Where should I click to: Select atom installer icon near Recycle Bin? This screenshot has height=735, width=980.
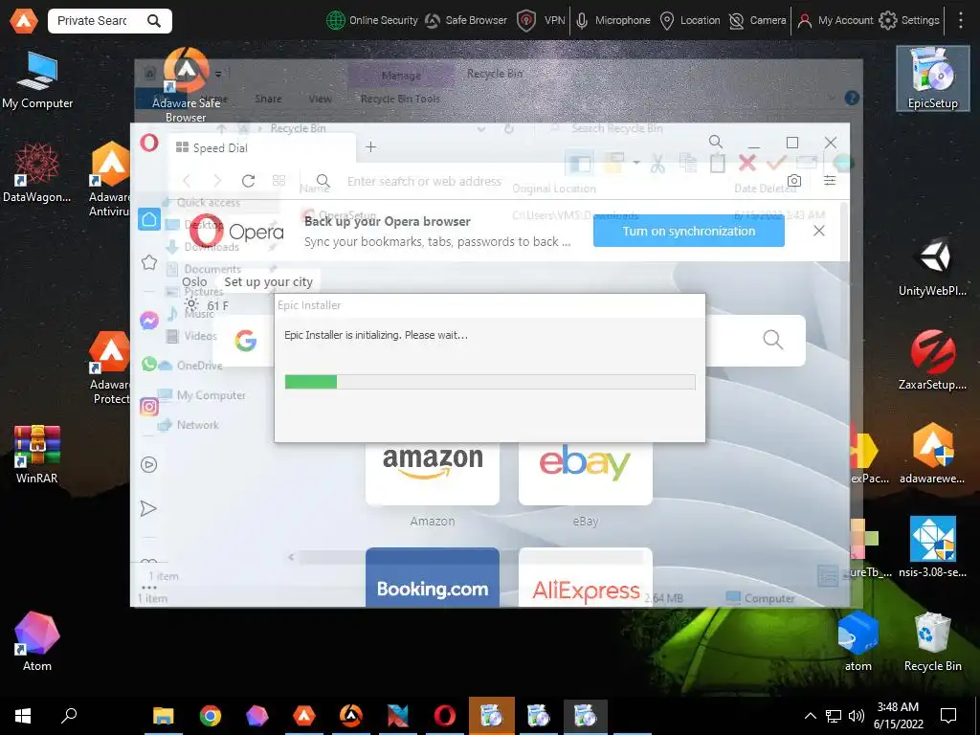coord(858,642)
